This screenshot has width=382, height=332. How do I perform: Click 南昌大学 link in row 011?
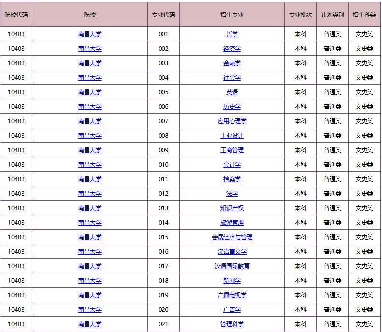pyautogui.click(x=89, y=179)
